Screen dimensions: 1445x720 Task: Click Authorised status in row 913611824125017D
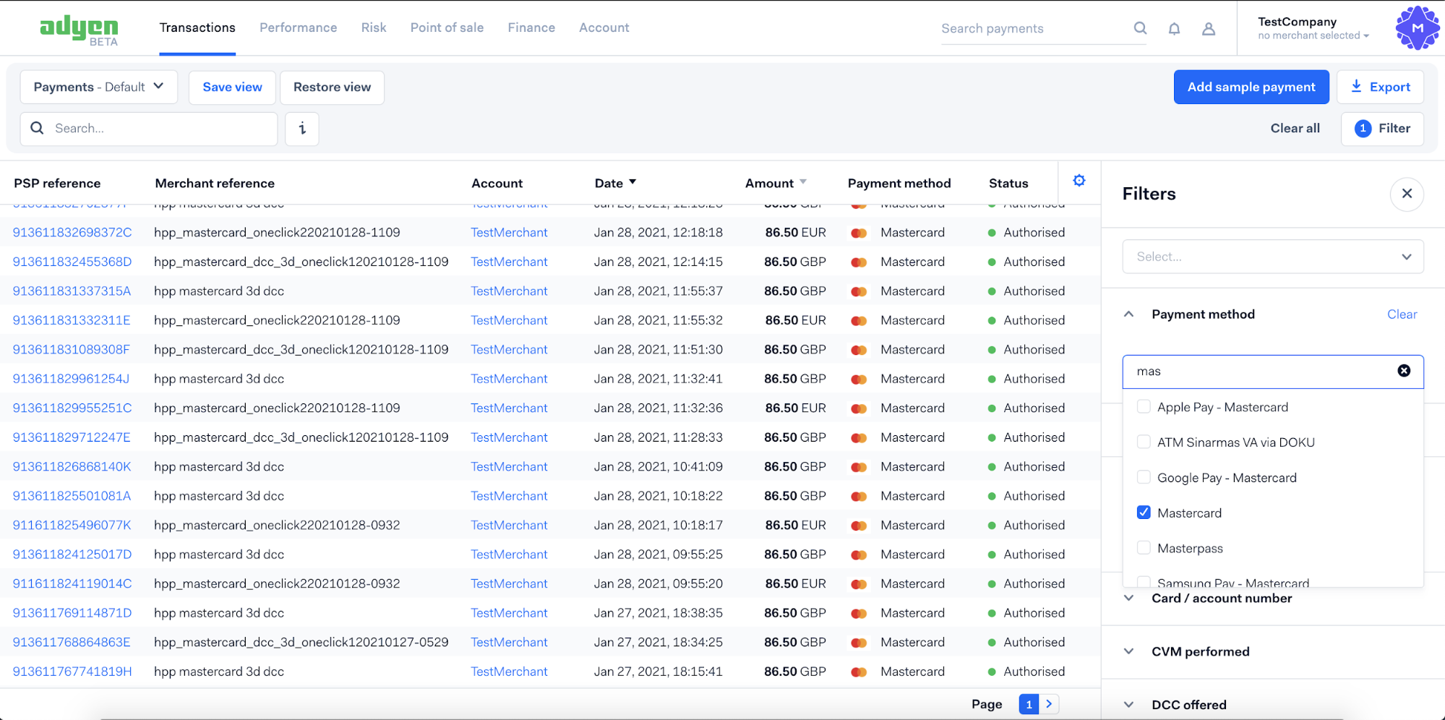1034,554
